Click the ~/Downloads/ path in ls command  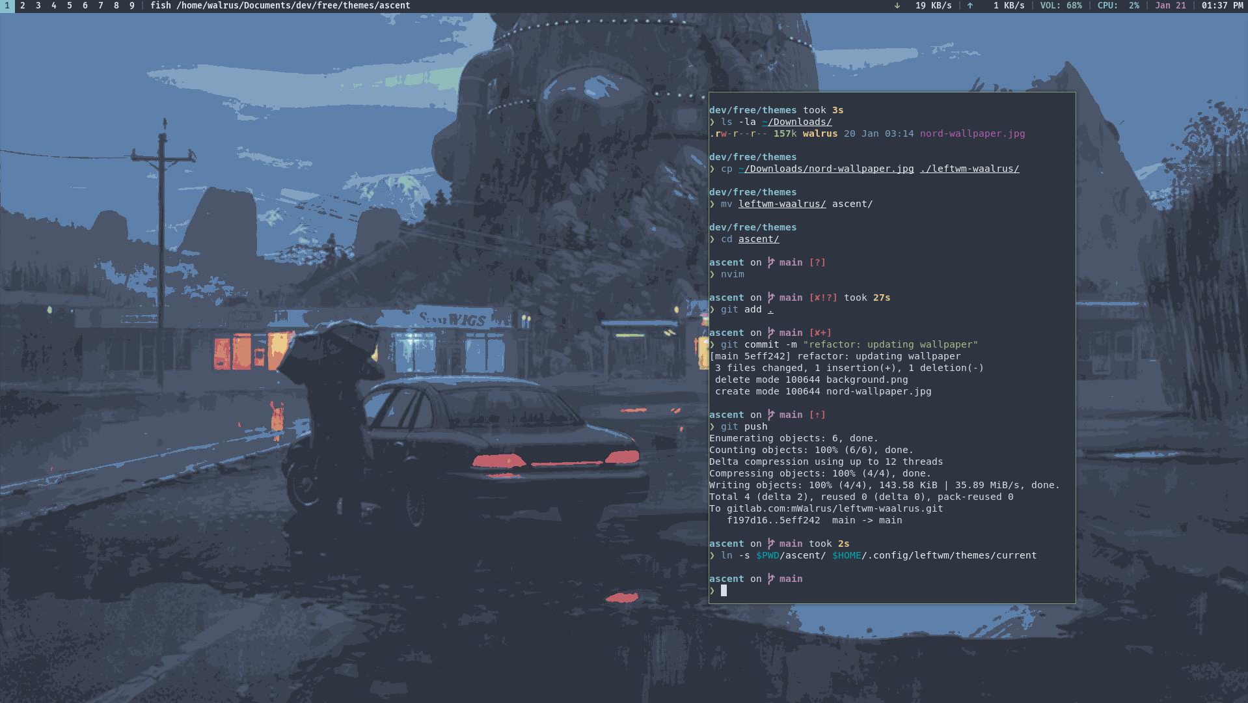pos(796,122)
